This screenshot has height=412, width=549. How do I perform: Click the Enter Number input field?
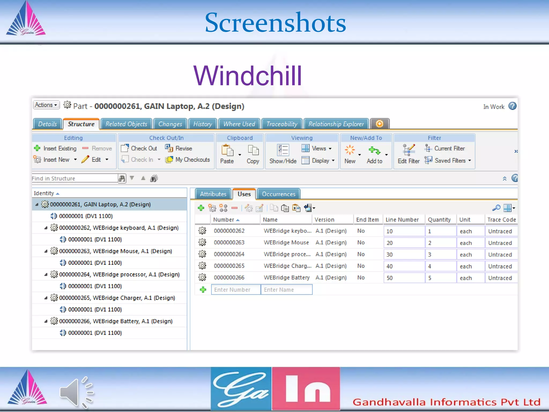236,290
